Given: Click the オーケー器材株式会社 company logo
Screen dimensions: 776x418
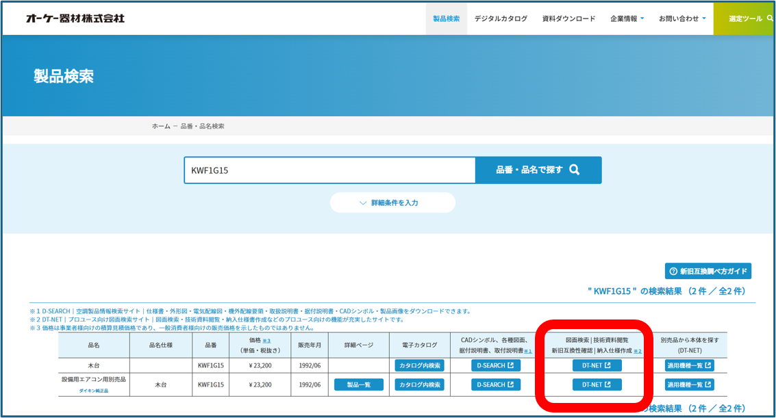Looking at the screenshot, I should click(x=75, y=18).
